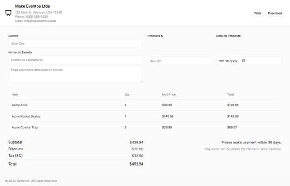This screenshot has height=186, width=290.
Task: Click the Print button
Action: pos(257,13)
